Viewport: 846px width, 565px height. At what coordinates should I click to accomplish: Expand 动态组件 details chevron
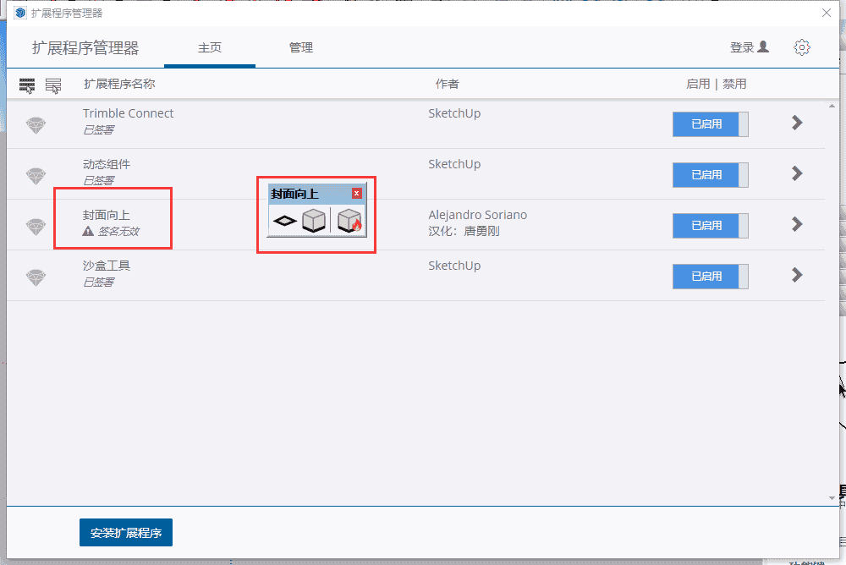(x=797, y=173)
